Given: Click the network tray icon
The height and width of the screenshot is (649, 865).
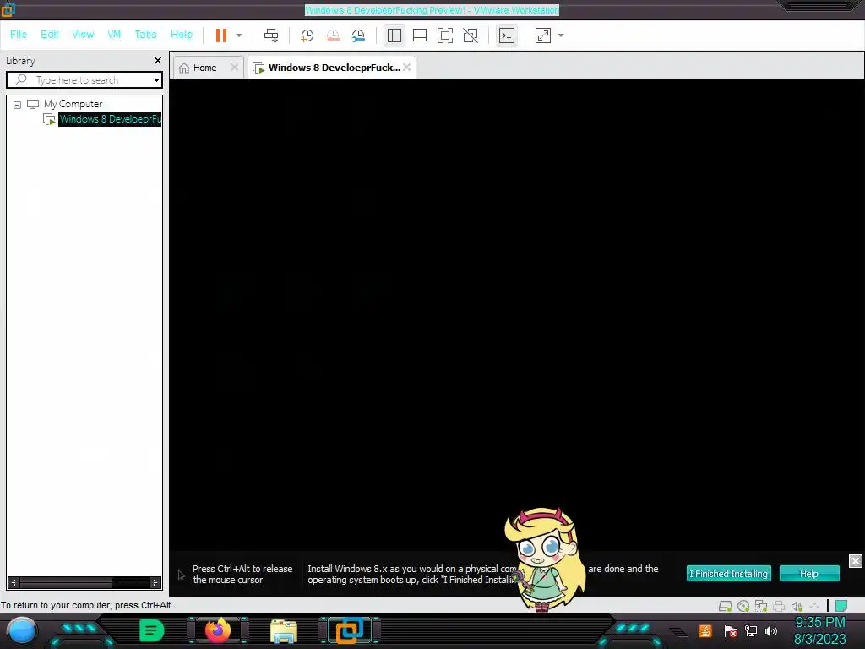Looking at the screenshot, I should 751,630.
